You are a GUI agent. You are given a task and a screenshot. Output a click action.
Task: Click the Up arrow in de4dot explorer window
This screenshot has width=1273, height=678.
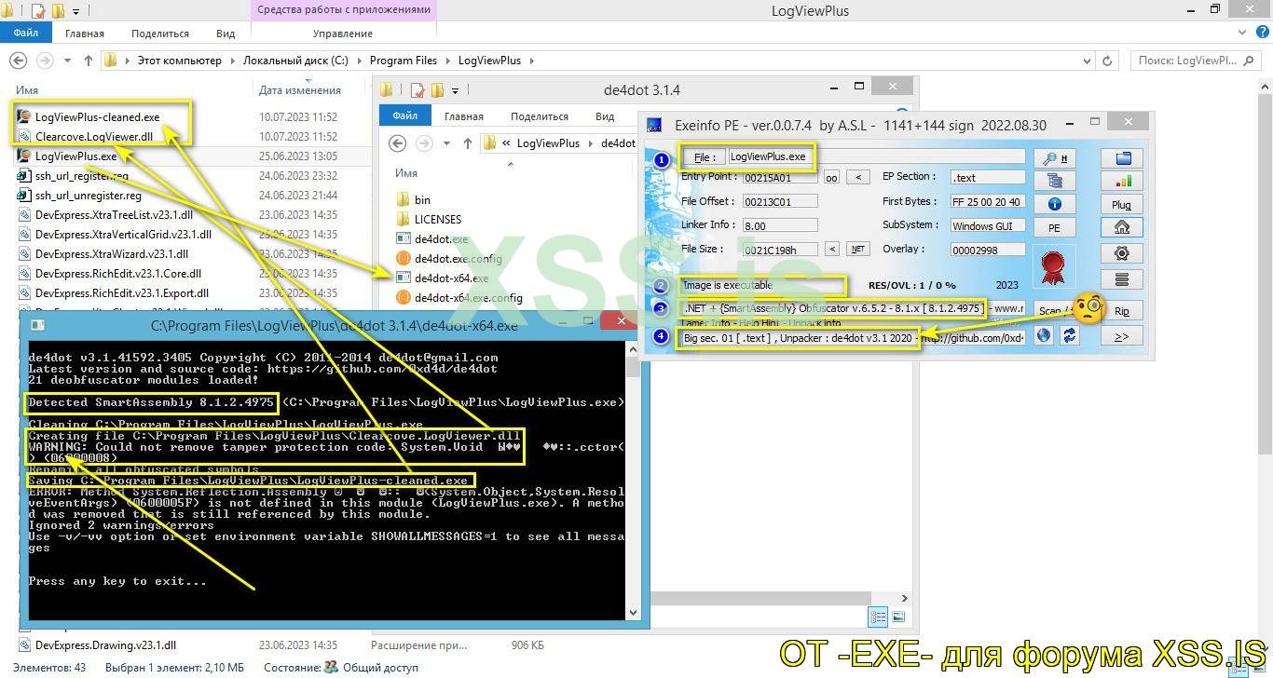click(468, 143)
